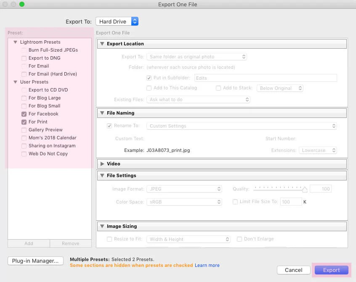Open the Custom Settings rename dropdown
Screen dimensions: 356x282
click(242, 126)
